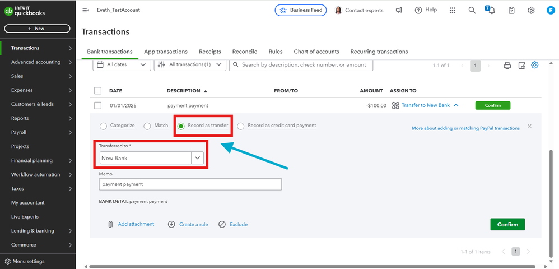Switch to the Reconcile tab
Screen dimensions: 559x269
(245, 52)
